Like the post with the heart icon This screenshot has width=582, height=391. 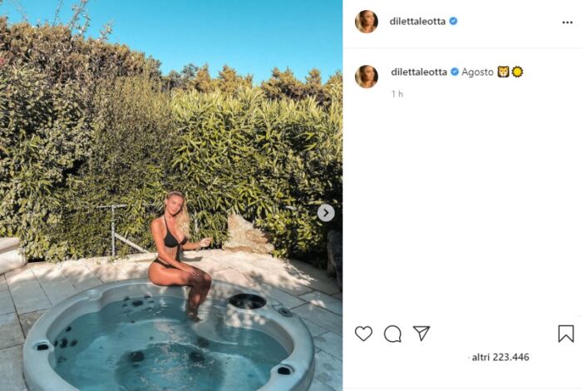(363, 334)
